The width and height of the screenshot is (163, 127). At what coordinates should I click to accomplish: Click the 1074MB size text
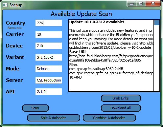pyautogui.click(x=76, y=77)
